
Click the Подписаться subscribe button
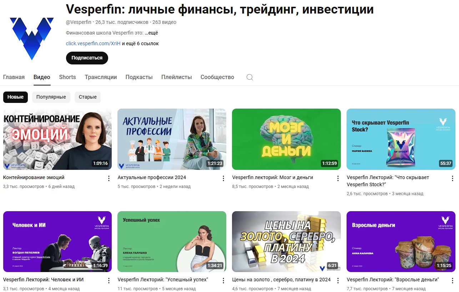coord(87,58)
